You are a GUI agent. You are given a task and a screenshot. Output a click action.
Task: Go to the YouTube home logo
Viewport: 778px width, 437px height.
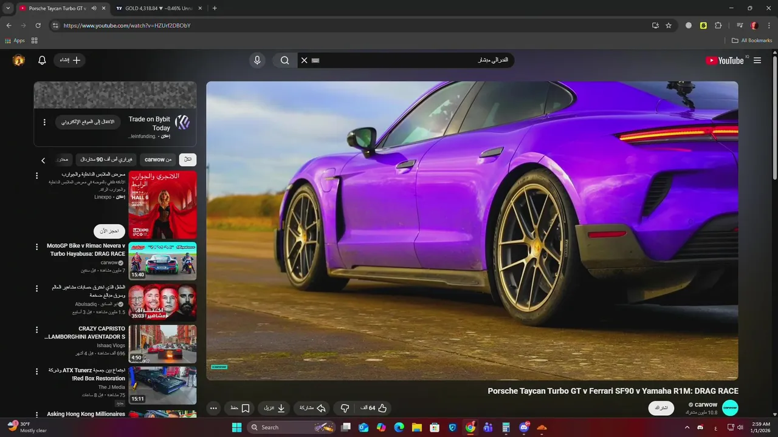[725, 60]
